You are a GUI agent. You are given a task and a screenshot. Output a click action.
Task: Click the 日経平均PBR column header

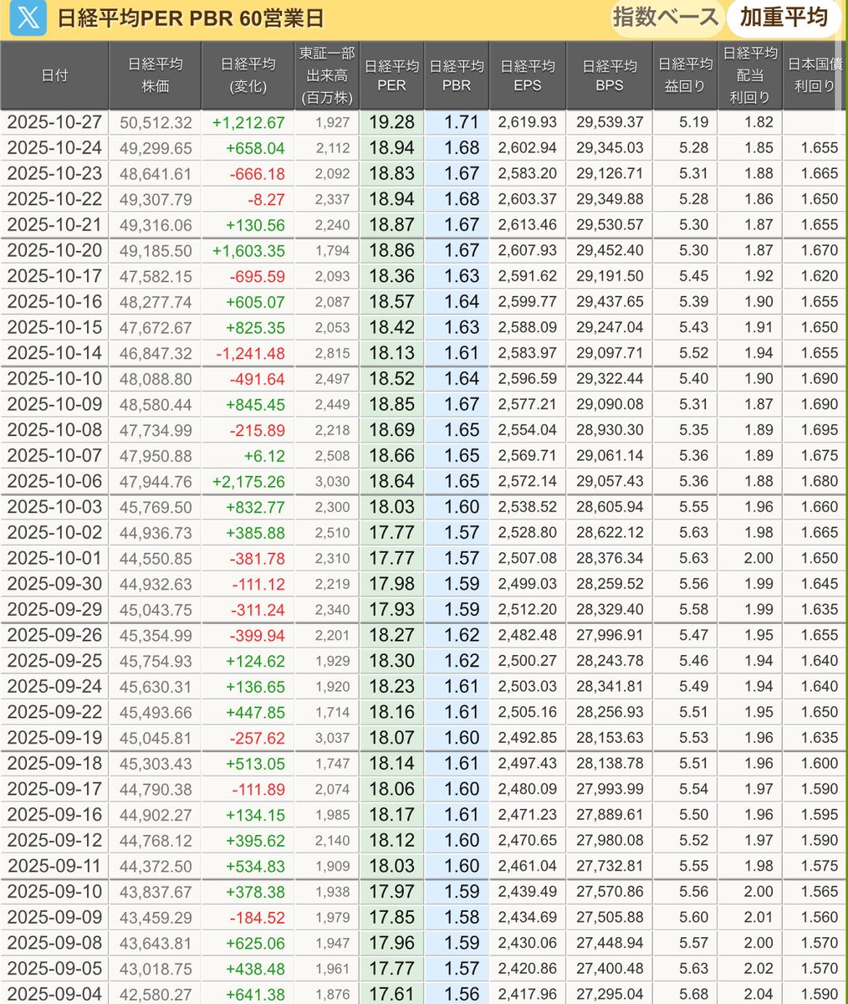[456, 75]
